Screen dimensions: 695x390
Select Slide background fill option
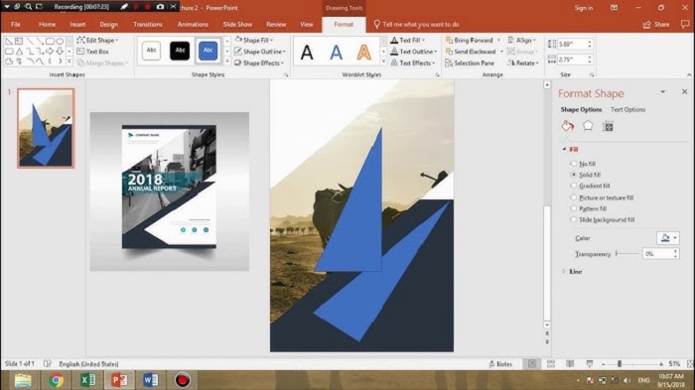(x=574, y=219)
